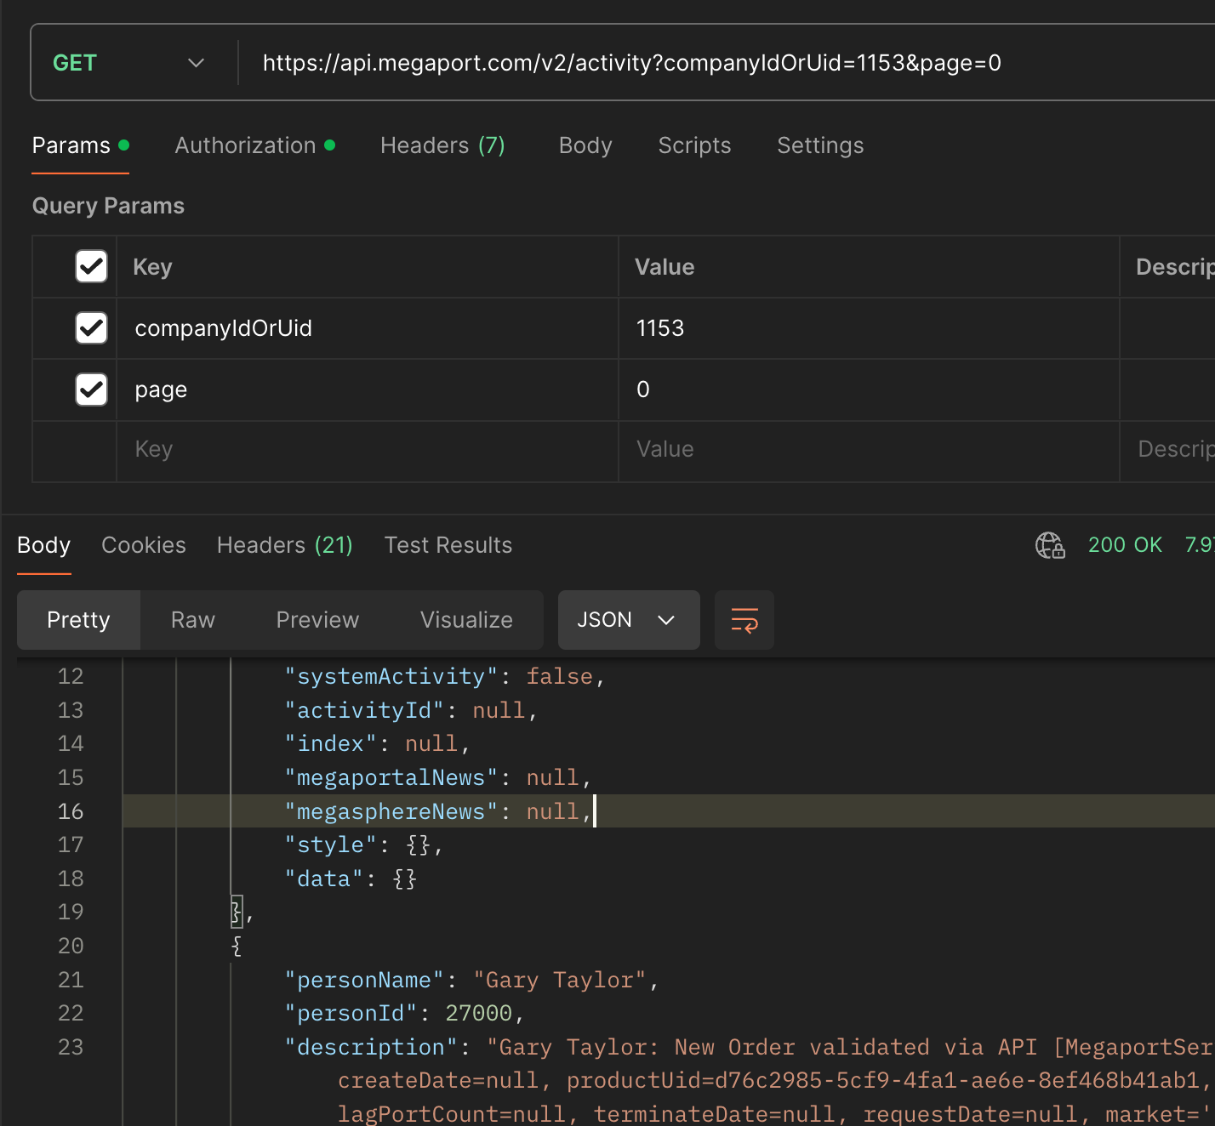Toggle the line wrap icon
The height and width of the screenshot is (1126, 1215).
[744, 620]
